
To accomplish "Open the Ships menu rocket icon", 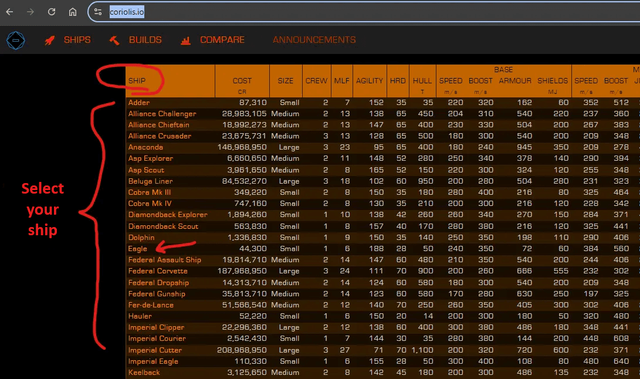I will (x=50, y=40).
